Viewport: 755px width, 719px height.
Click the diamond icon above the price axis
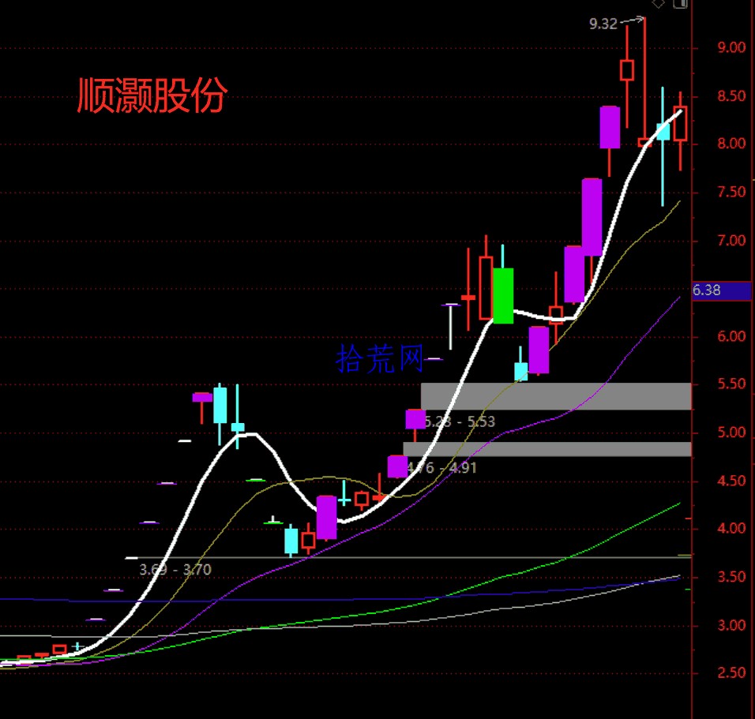[658, 4]
